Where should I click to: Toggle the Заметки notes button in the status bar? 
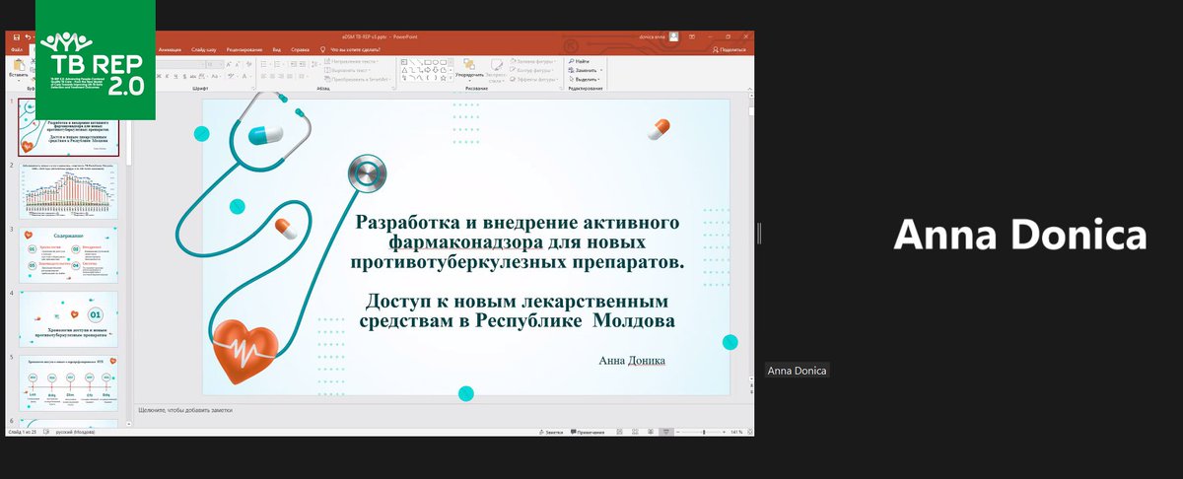pos(552,432)
